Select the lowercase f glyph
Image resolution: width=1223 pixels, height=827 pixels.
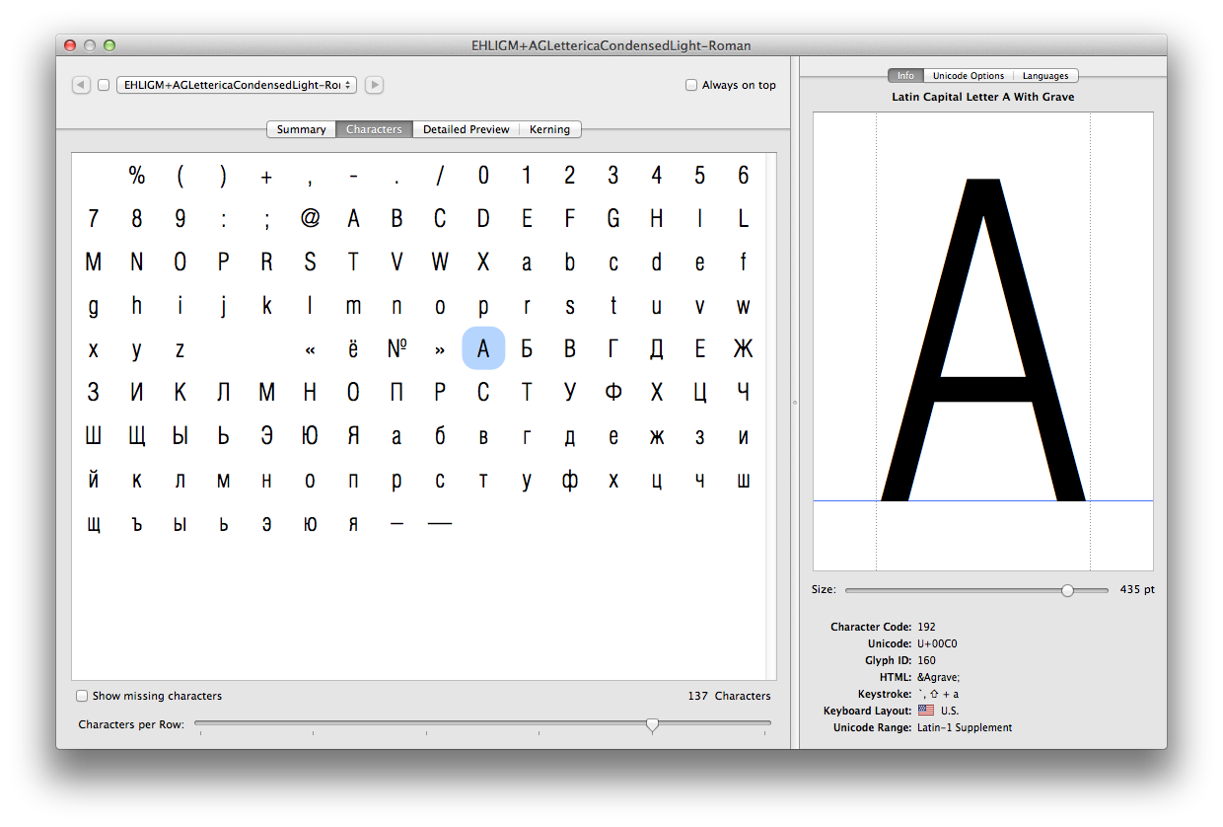tap(743, 263)
